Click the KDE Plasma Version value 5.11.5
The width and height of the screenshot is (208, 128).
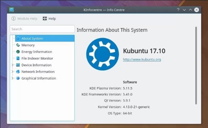[x=128, y=88]
